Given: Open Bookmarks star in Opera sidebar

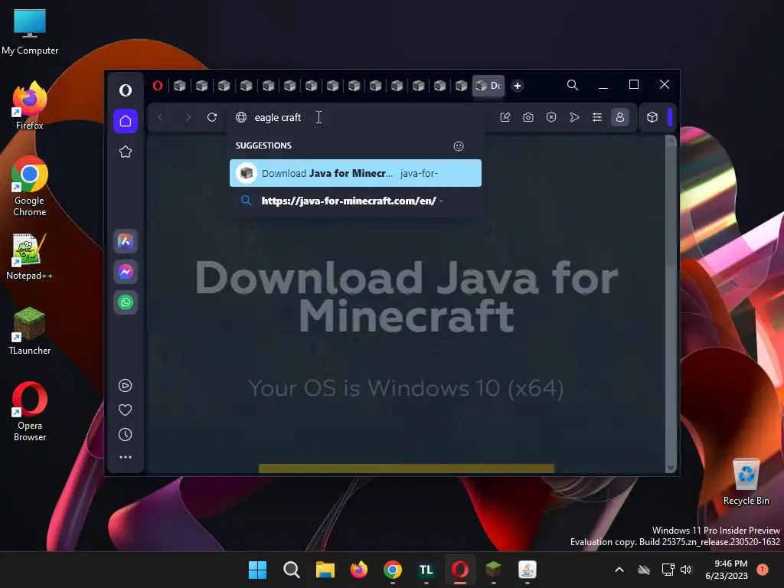Looking at the screenshot, I should pos(126,152).
